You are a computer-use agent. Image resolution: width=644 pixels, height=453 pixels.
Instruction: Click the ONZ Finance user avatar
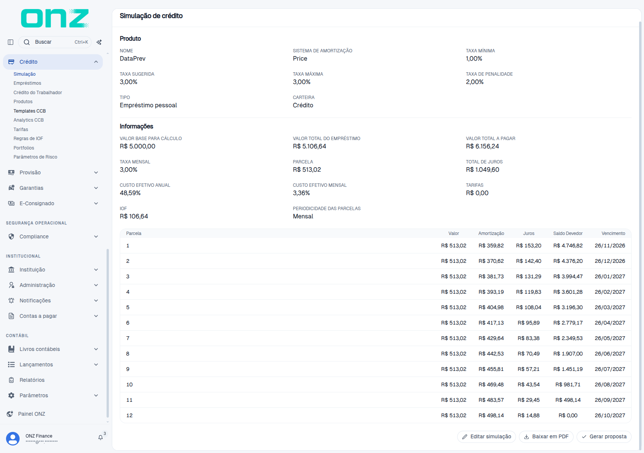13,439
